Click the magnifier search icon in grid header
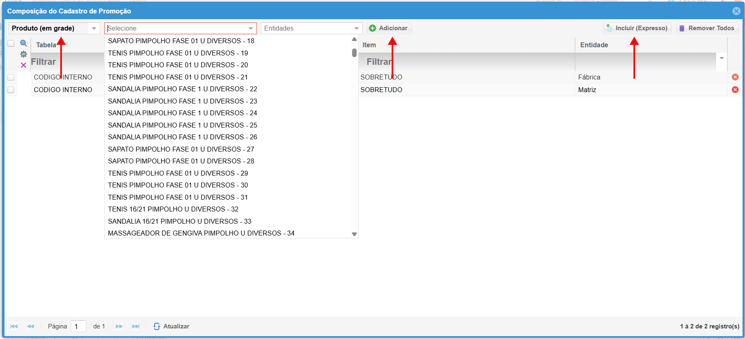The width and height of the screenshot is (745, 339). tap(24, 43)
